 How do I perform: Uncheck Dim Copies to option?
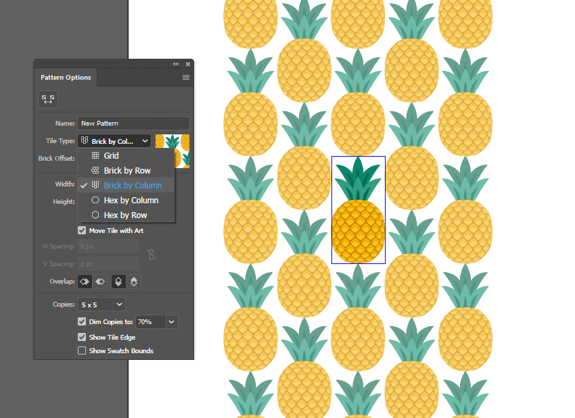[x=82, y=322]
